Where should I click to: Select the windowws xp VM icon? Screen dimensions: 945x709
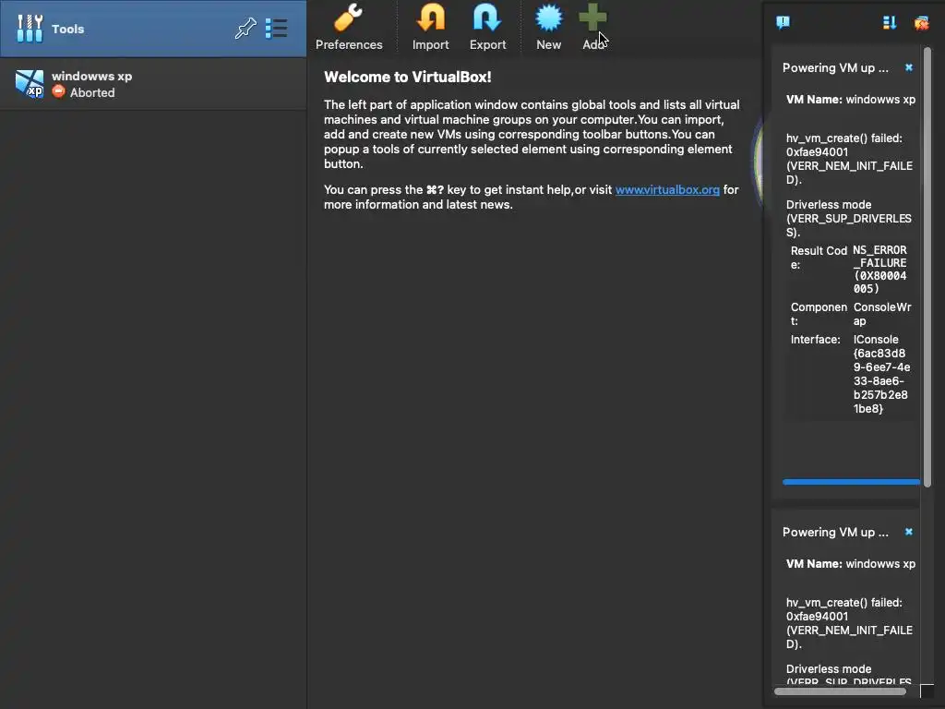click(x=30, y=84)
